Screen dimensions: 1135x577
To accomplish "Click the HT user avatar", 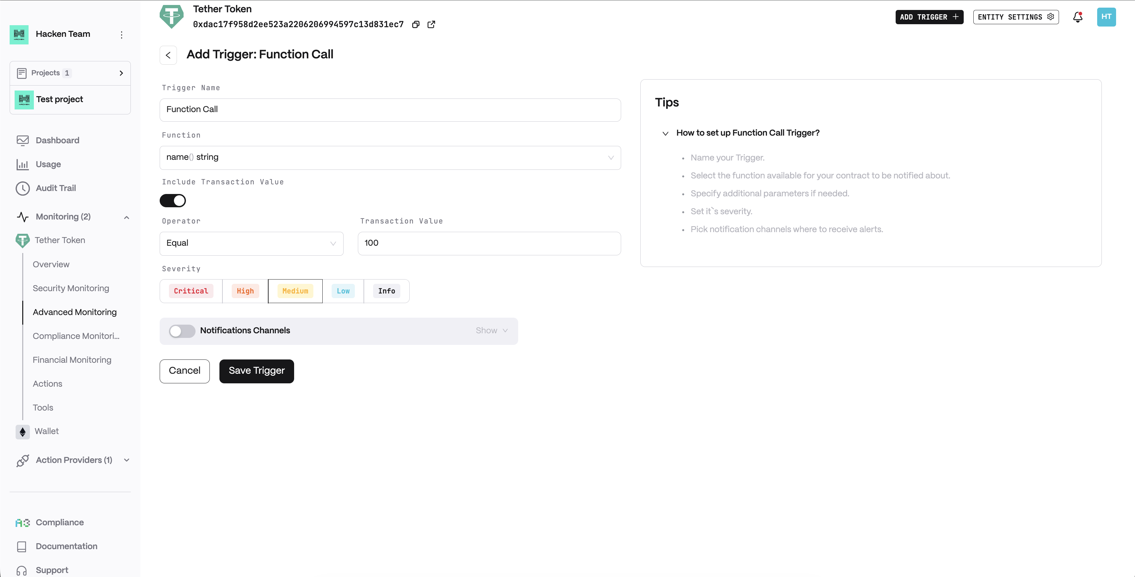I will pos(1106,17).
